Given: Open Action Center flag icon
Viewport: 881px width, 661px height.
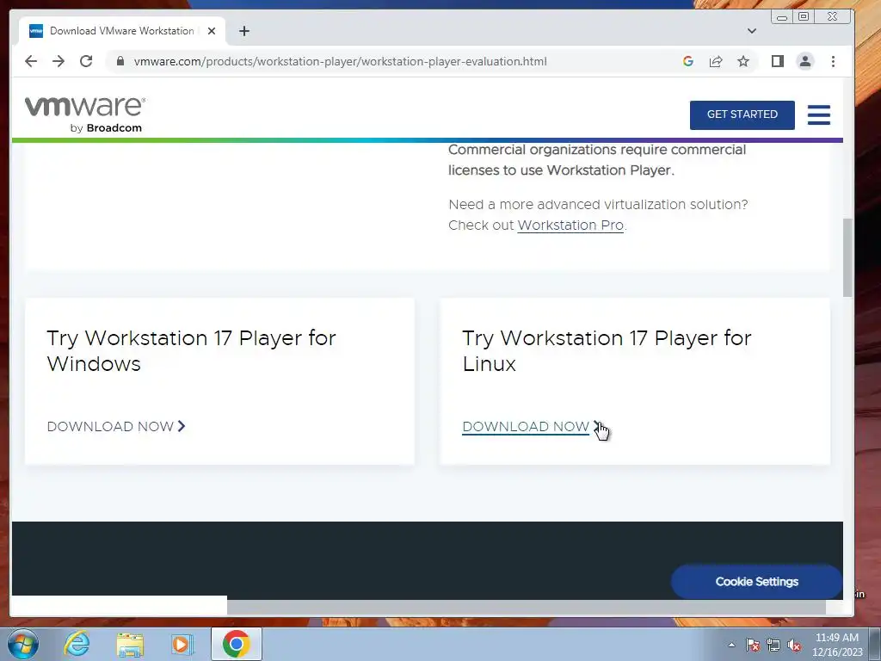Looking at the screenshot, I should click(x=753, y=645).
